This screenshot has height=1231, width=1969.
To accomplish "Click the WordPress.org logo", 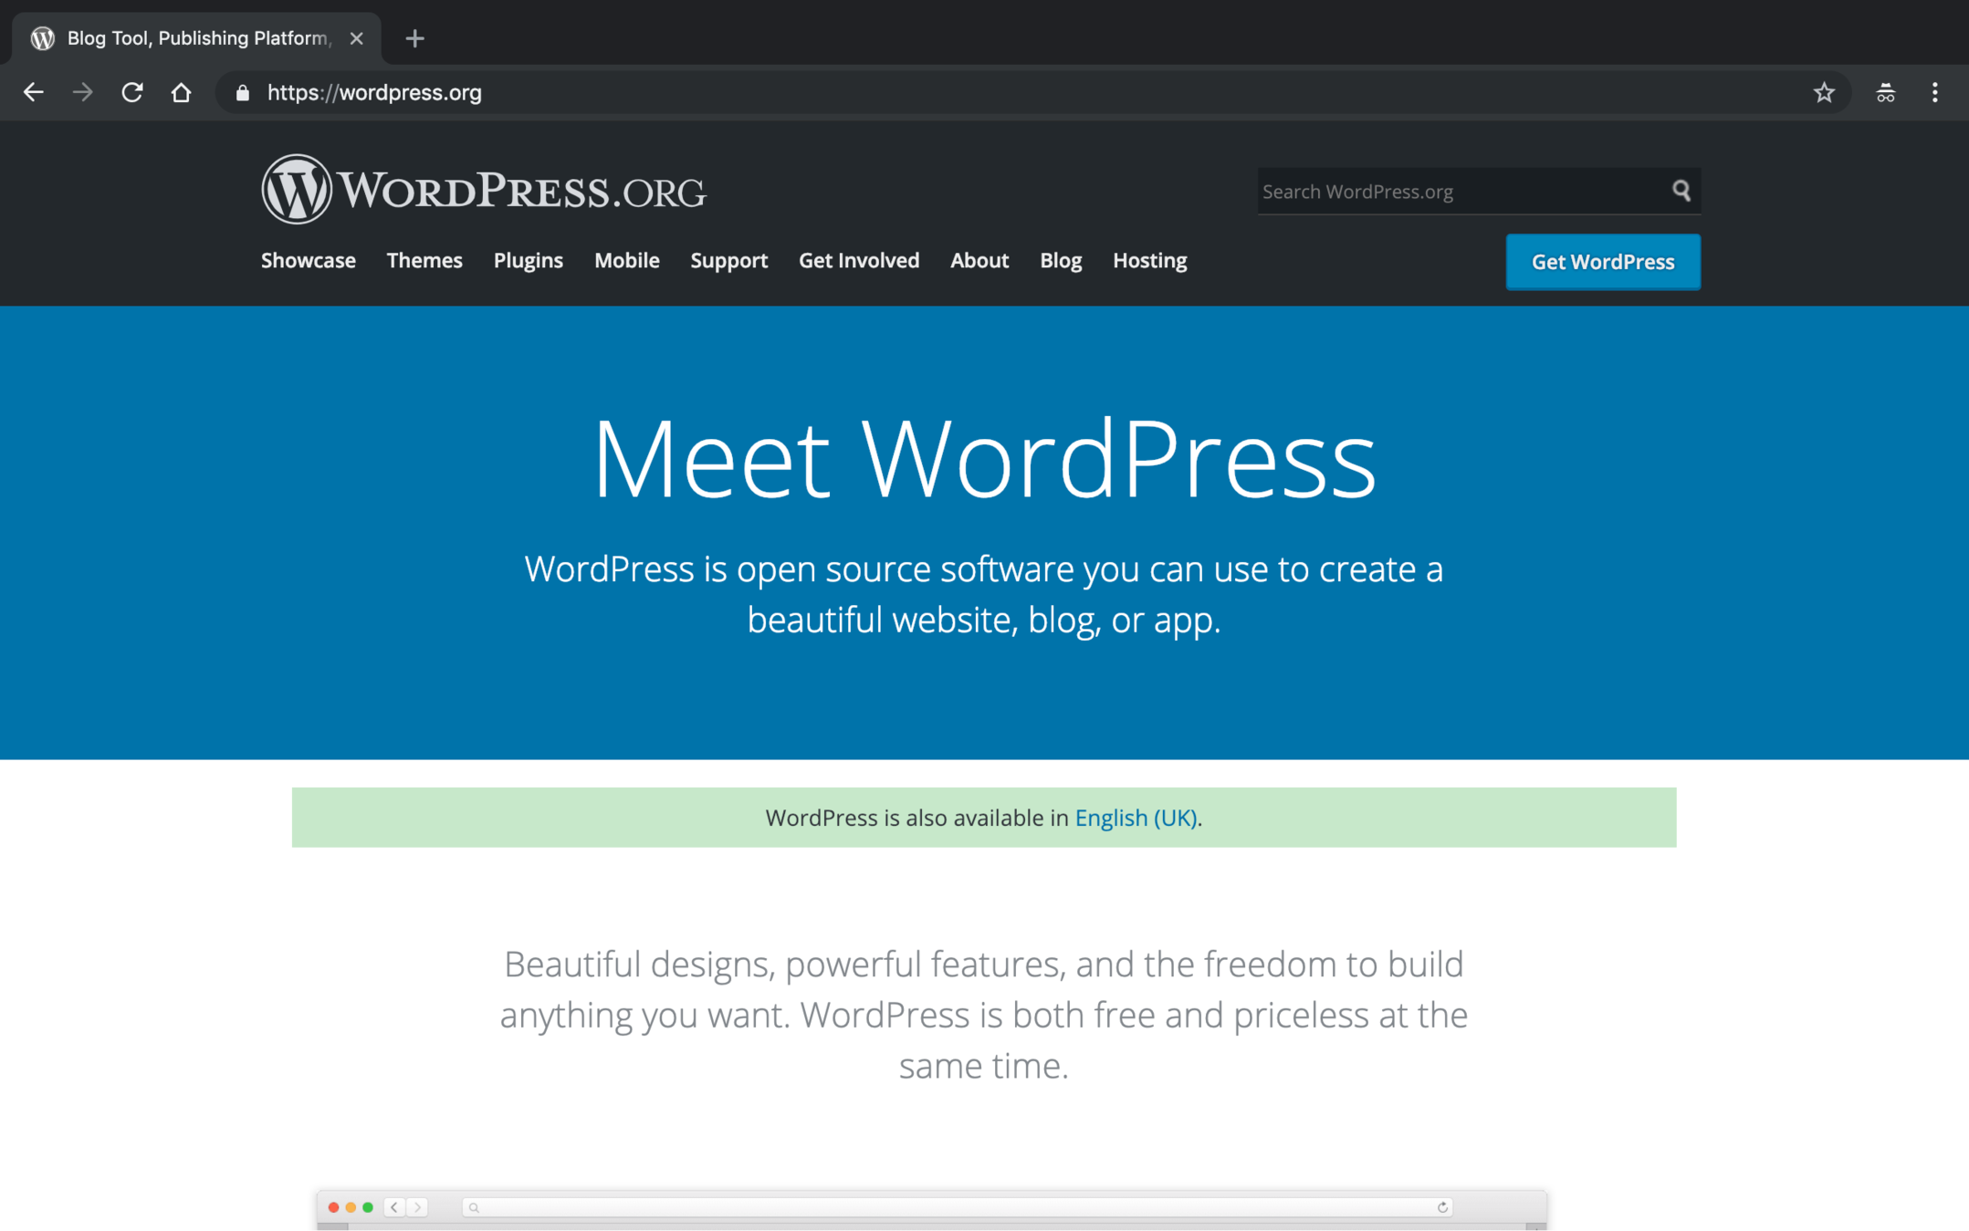I will click(x=483, y=189).
